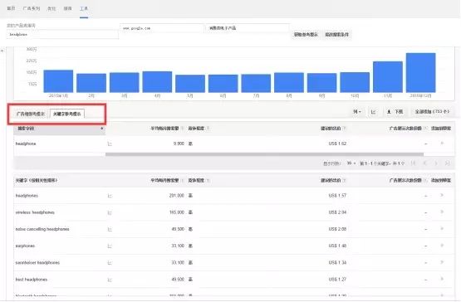
Task: Go to next page pagination arrow
Action: coord(436,163)
